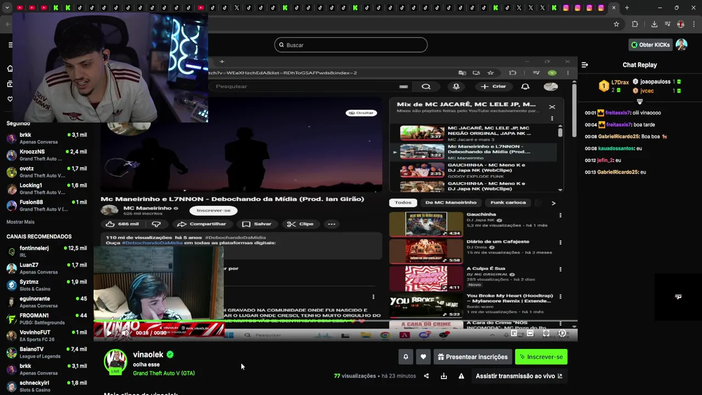Screen dimensions: 702x395
Task: Open the round settings icon beside fullscreen
Action: pos(562,333)
